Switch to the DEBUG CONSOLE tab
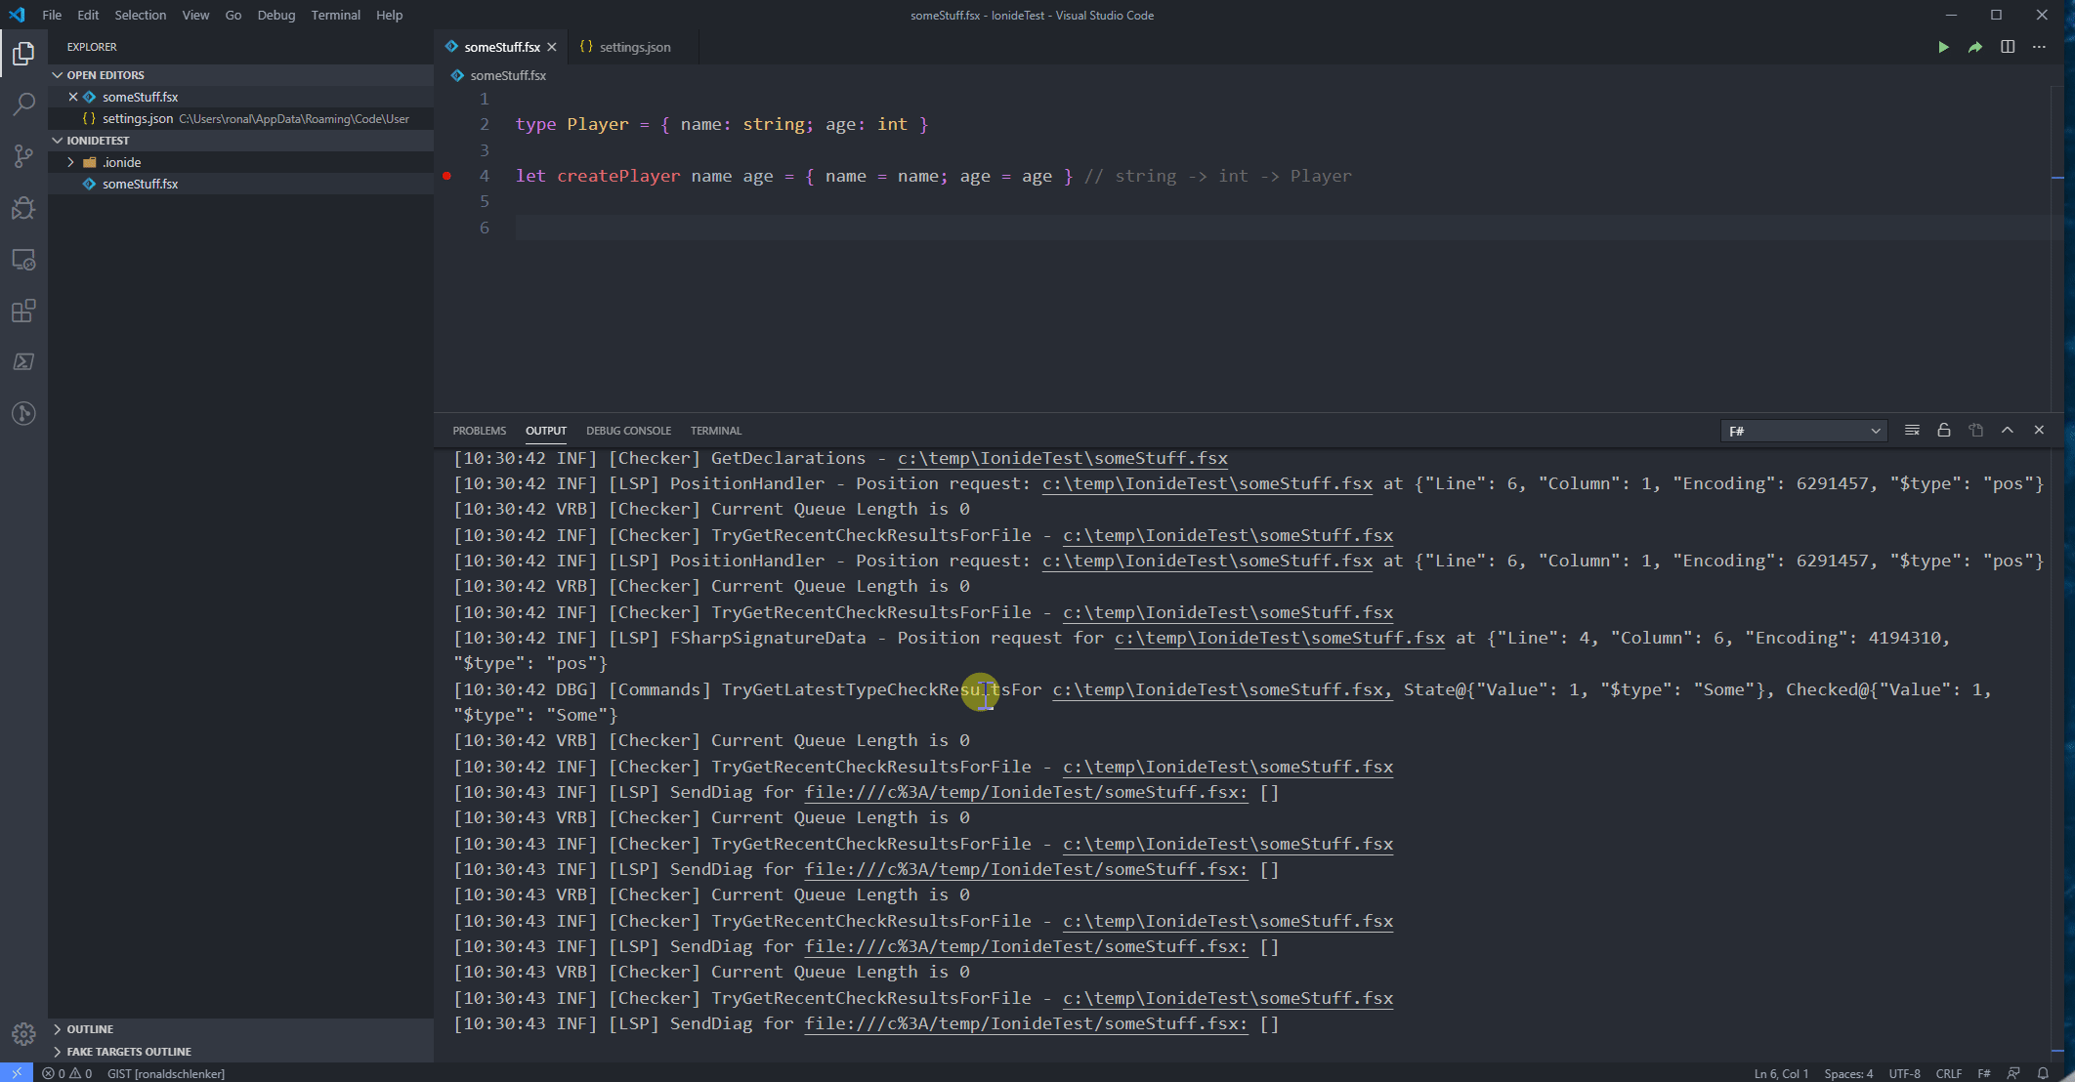 click(x=628, y=431)
